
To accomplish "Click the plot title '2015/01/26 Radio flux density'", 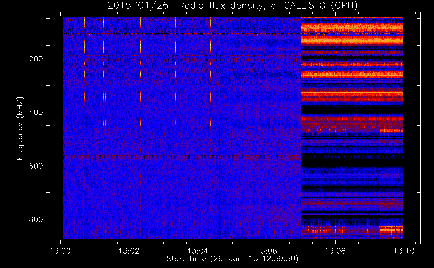I will (187, 6).
